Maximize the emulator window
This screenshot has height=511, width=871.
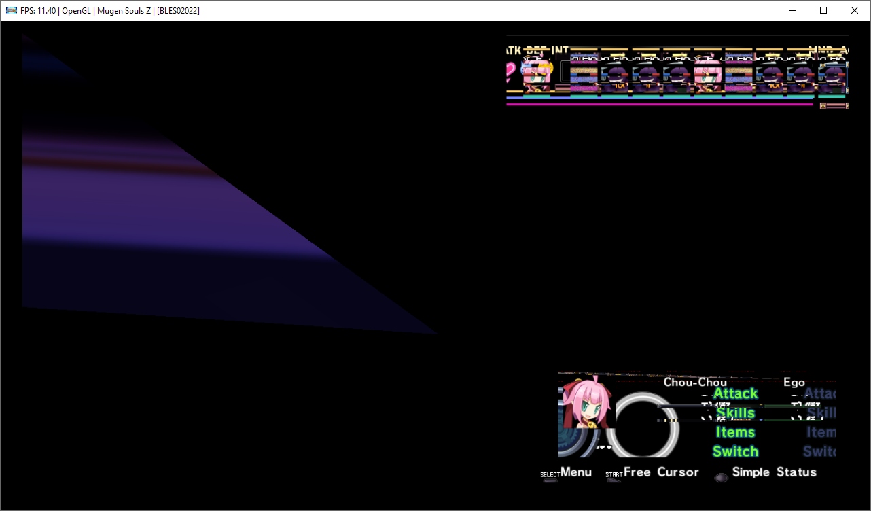click(x=823, y=10)
